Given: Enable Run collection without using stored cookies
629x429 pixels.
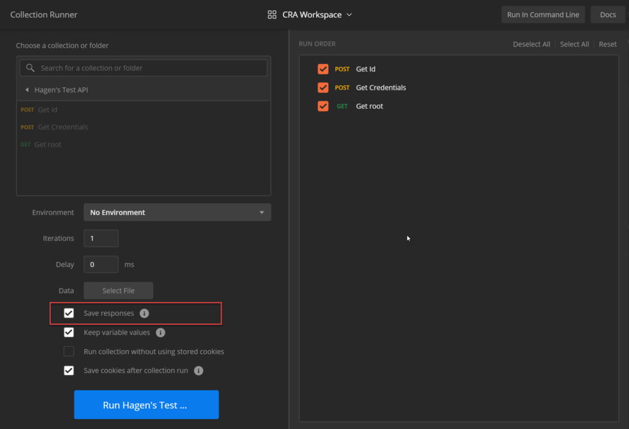Looking at the screenshot, I should pos(69,352).
